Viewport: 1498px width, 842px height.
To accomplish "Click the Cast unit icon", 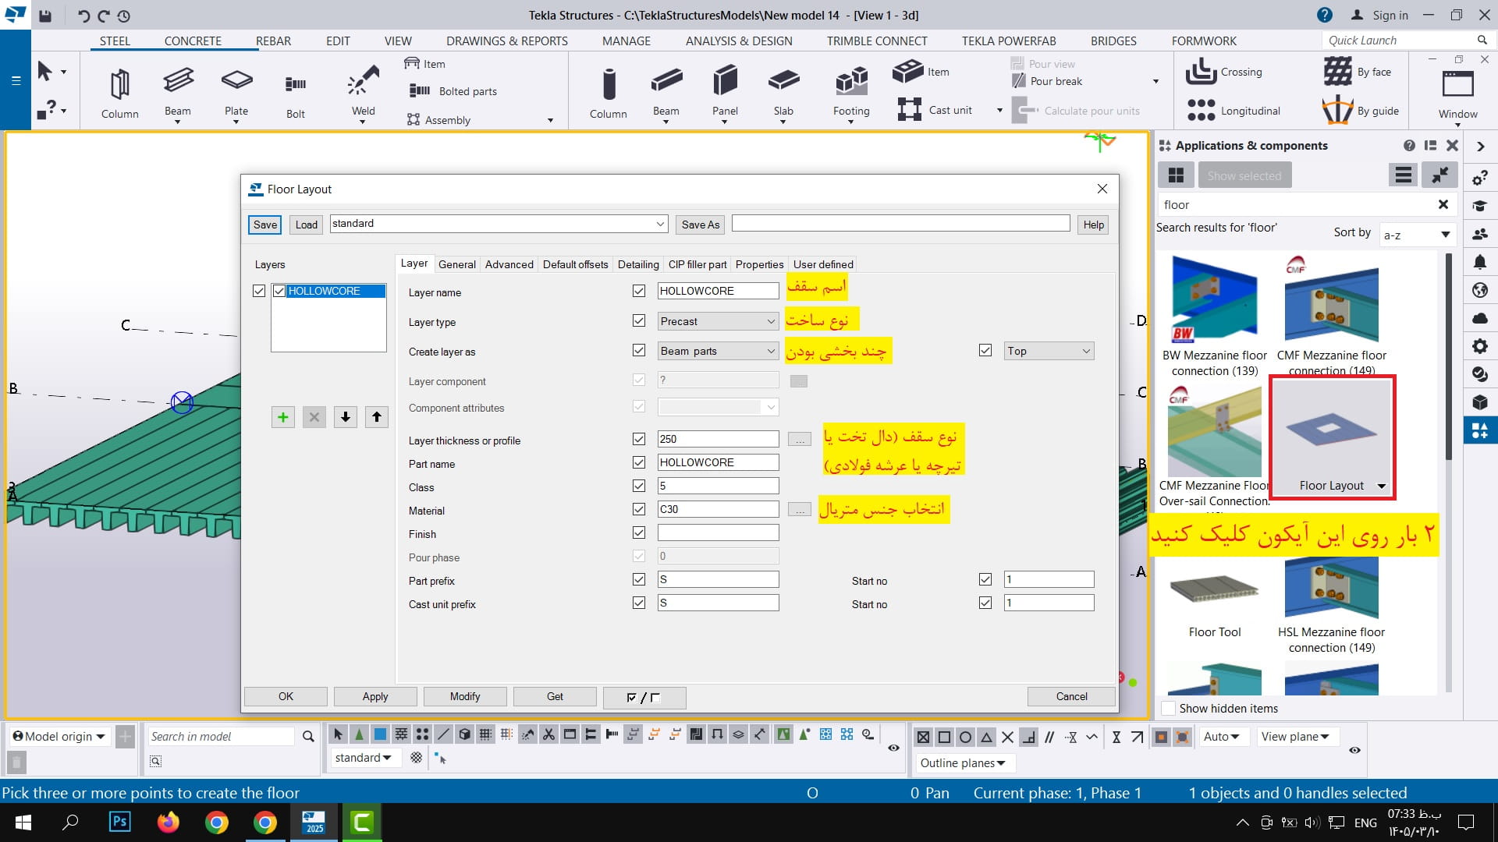I will coord(910,110).
